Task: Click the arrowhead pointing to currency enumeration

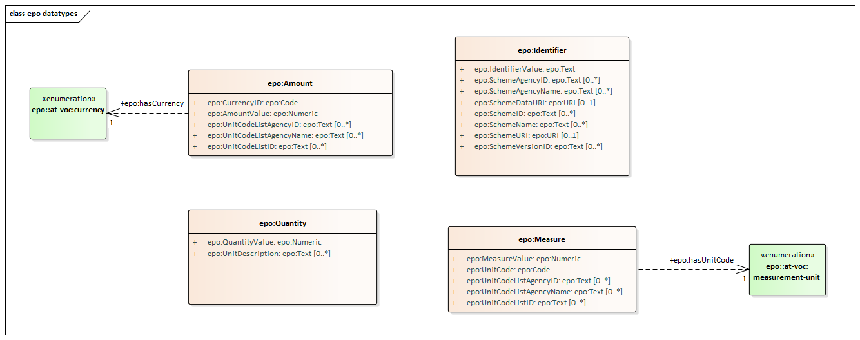Action: point(112,113)
